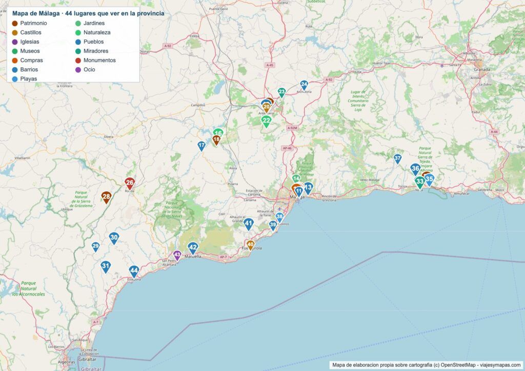This screenshot has width=525, height=371.
Task: Open blue marker 42 at Marbella
Action: (193, 248)
